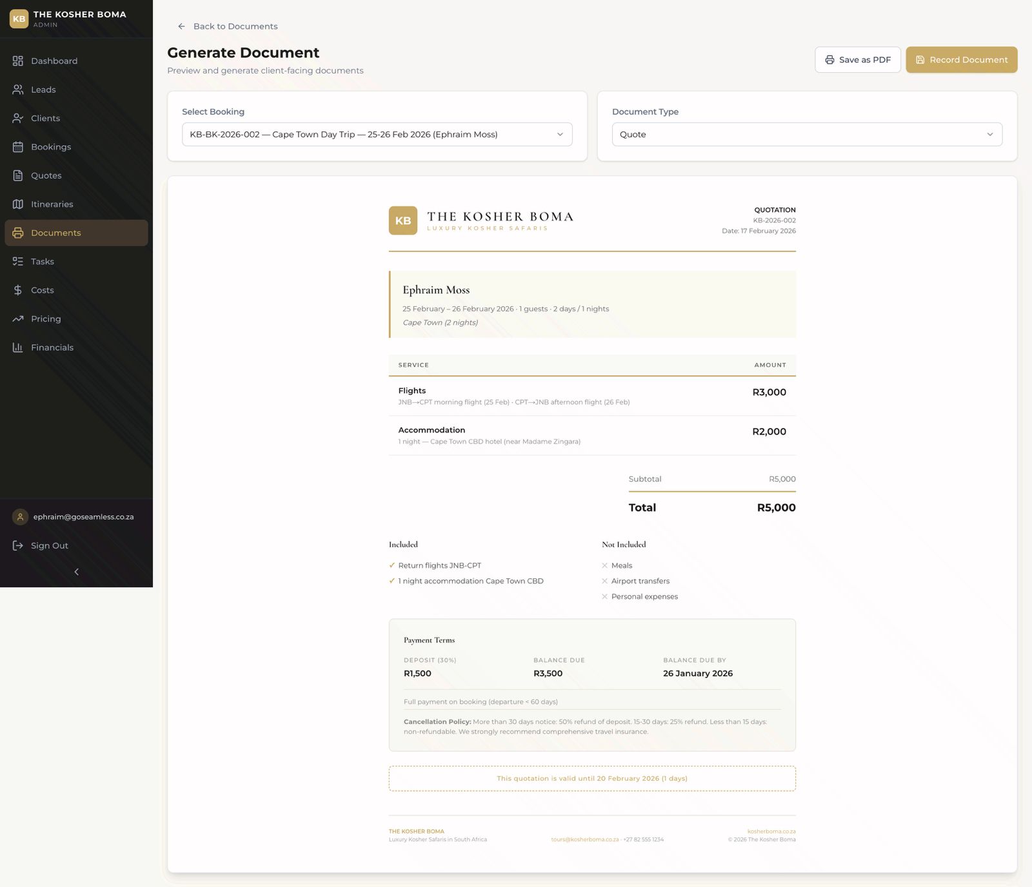Open the Quotes menu item
This screenshot has height=887, width=1032.
coord(46,176)
